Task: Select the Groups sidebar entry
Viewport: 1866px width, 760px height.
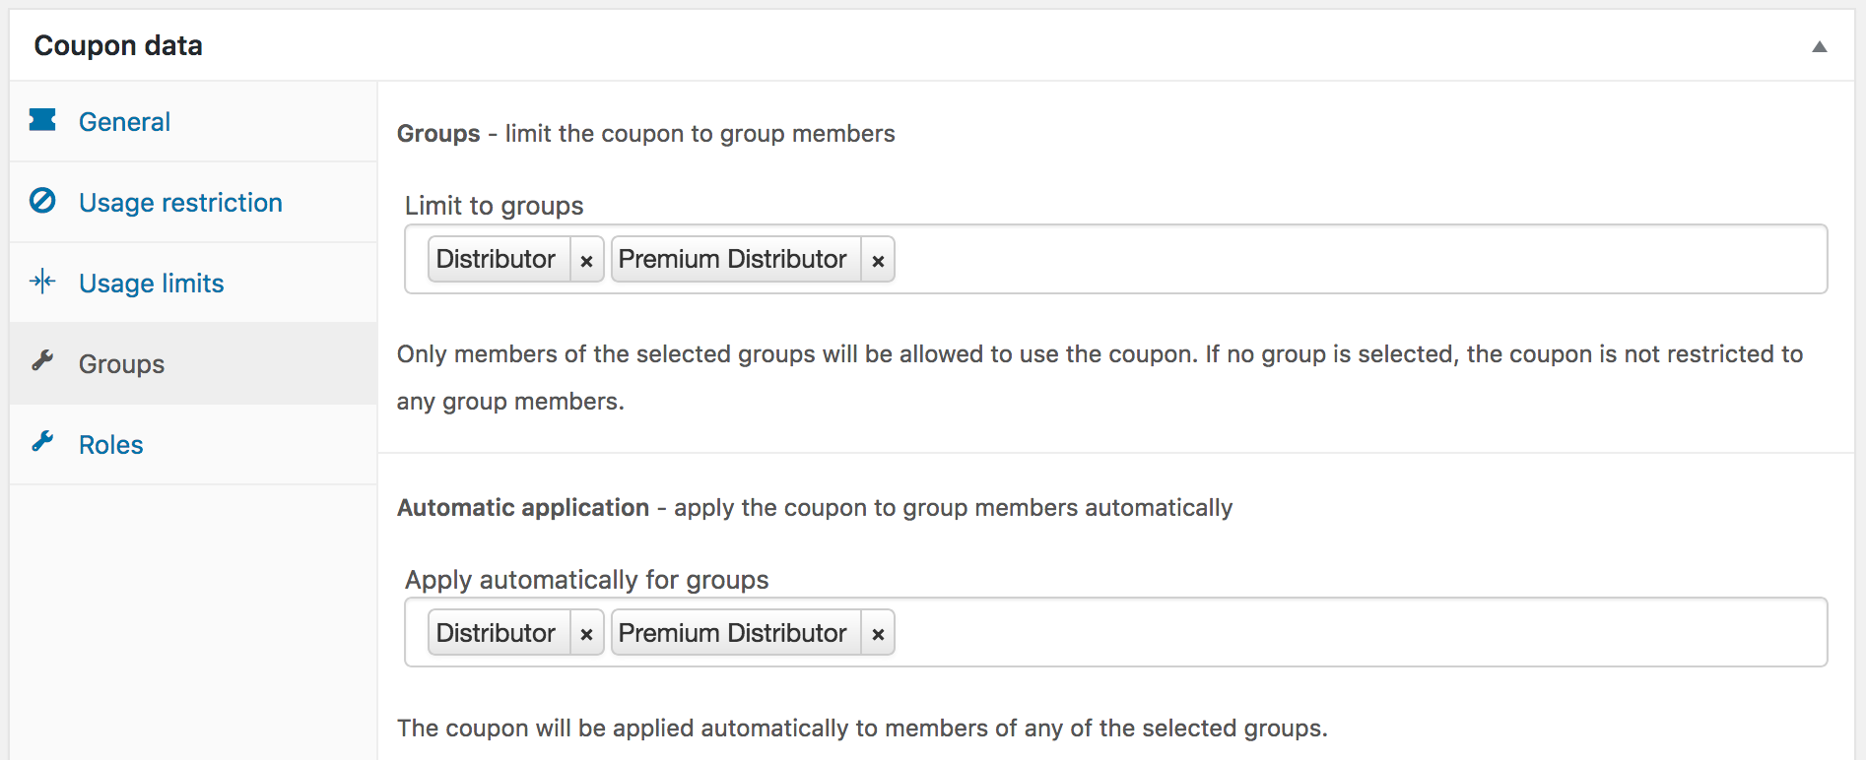Action: tap(120, 362)
